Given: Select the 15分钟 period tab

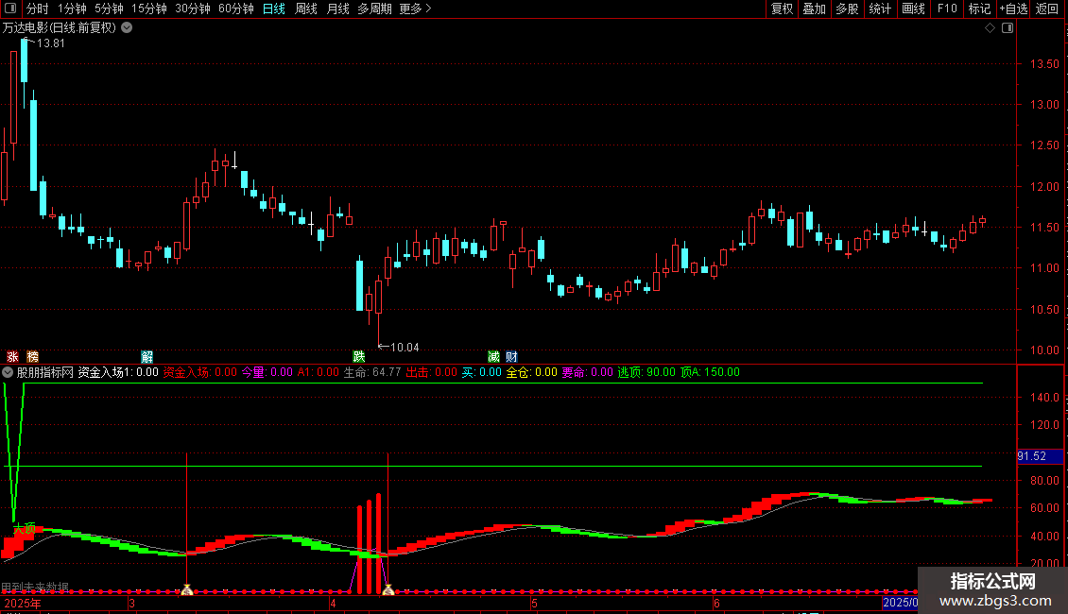Looking at the screenshot, I should pyautogui.click(x=149, y=9).
